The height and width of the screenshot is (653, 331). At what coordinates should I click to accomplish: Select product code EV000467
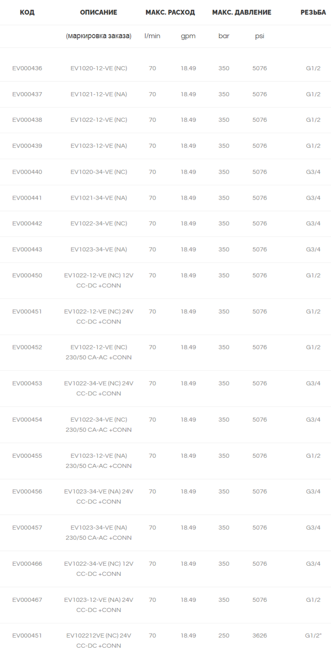(x=27, y=599)
